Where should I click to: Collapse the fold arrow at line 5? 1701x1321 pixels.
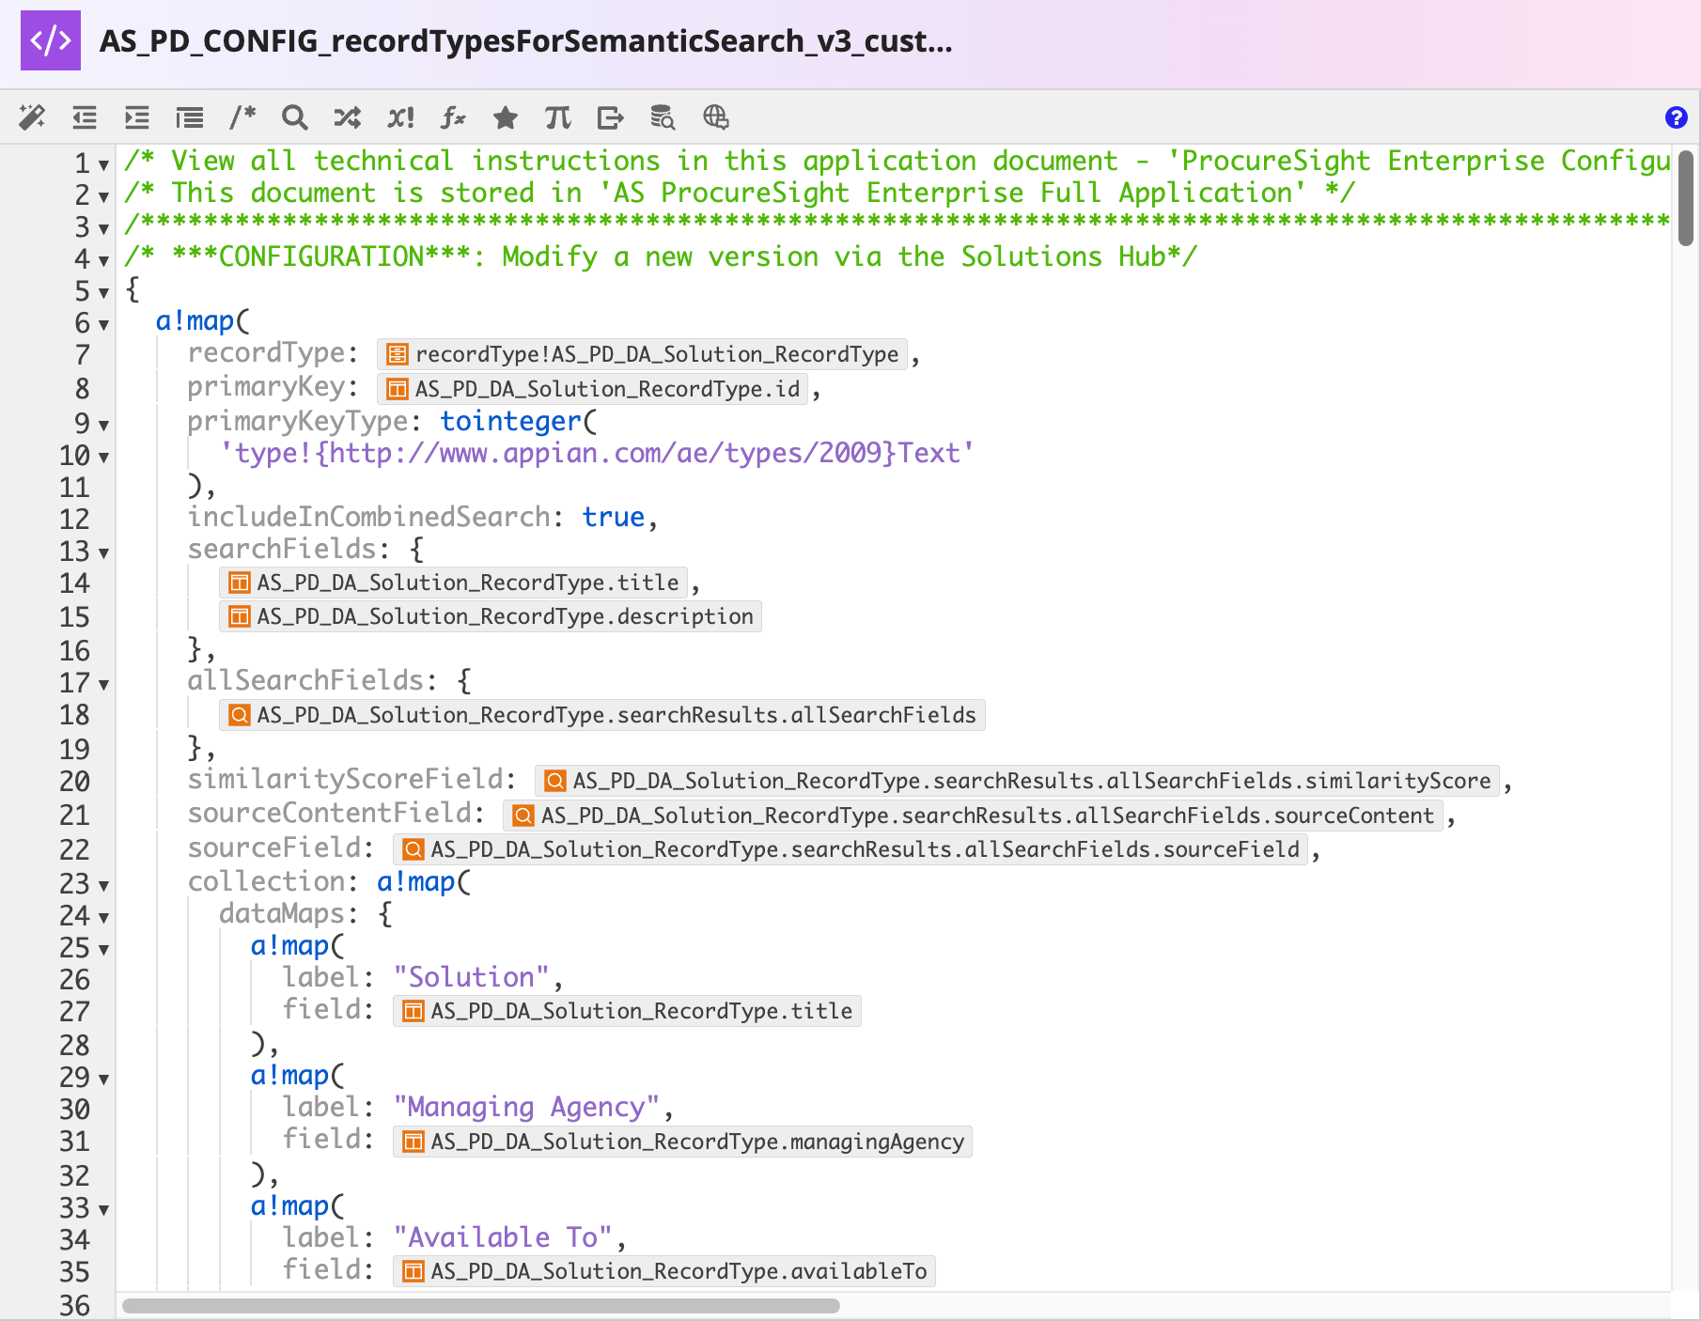point(103,292)
